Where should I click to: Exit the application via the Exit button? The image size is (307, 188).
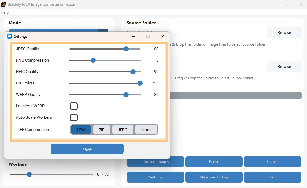click(272, 177)
